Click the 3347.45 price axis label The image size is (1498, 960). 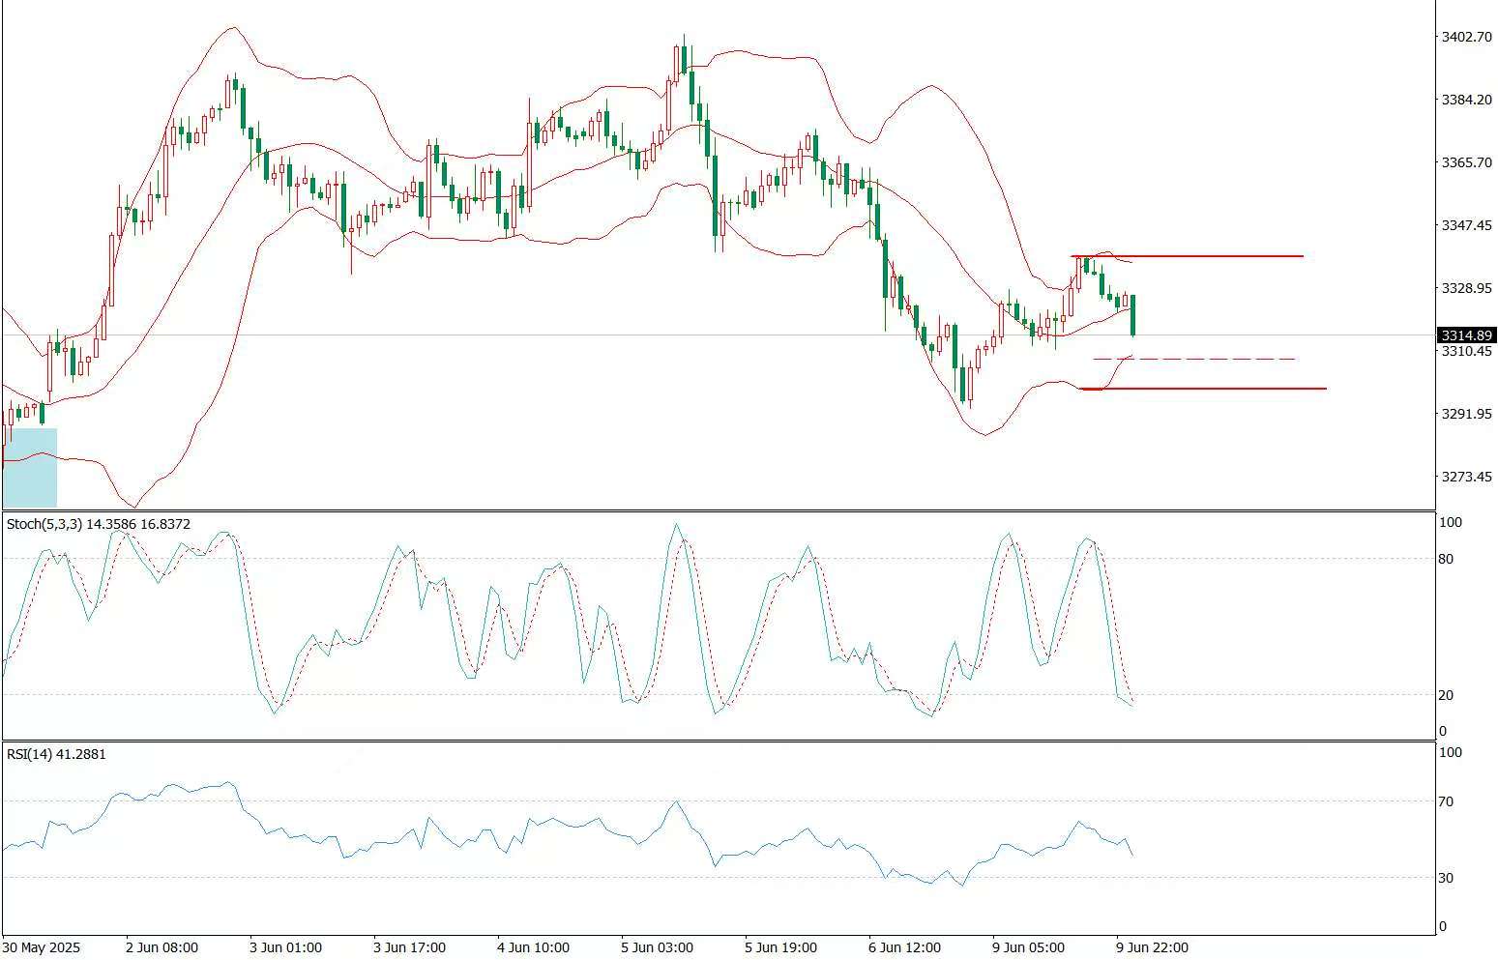(1466, 225)
